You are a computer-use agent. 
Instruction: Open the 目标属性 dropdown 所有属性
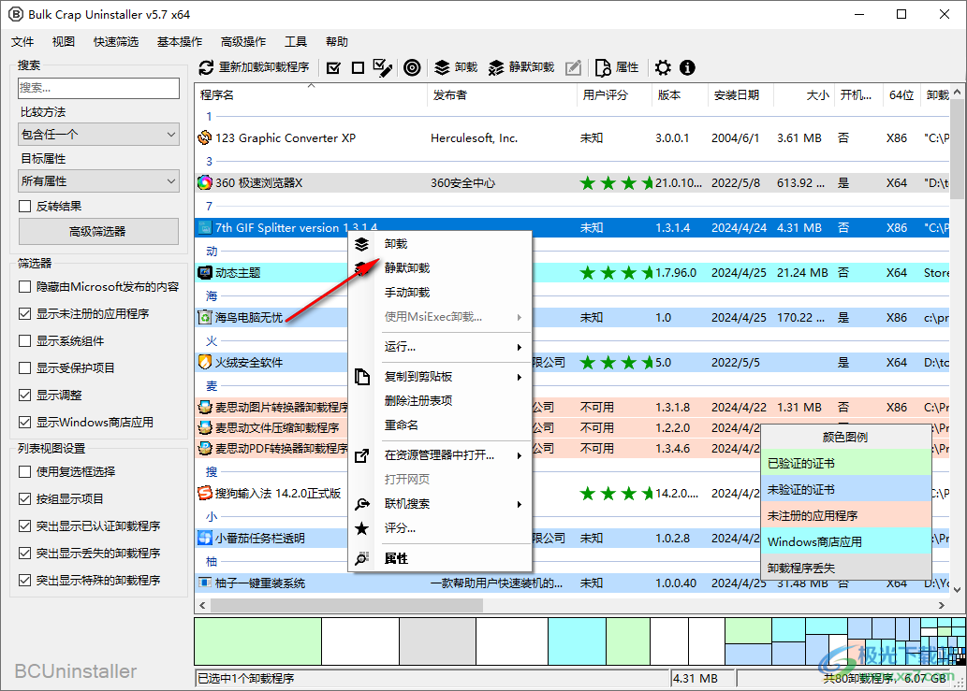coord(98,181)
